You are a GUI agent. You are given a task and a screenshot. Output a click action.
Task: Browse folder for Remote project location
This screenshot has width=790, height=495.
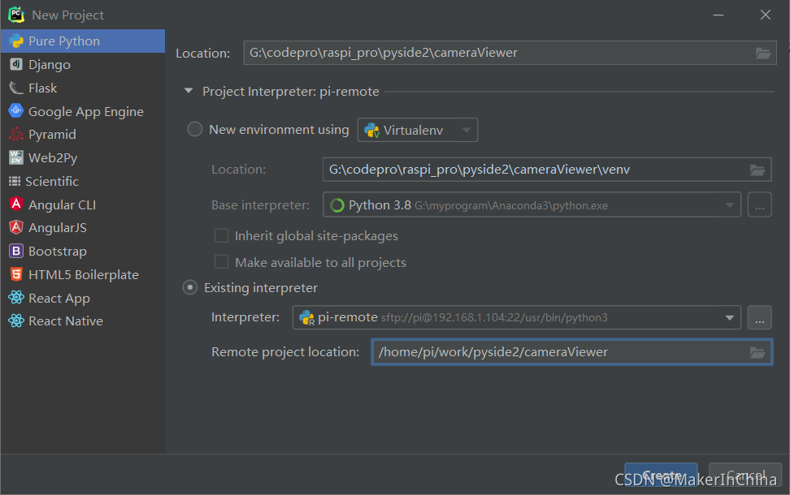click(x=757, y=352)
